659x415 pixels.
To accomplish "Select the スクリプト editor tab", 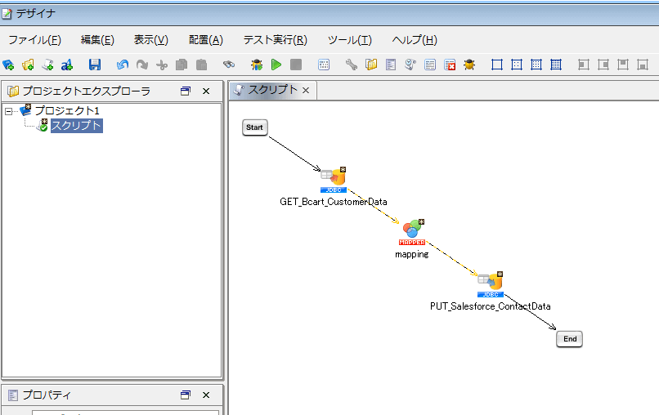I will coord(272,90).
